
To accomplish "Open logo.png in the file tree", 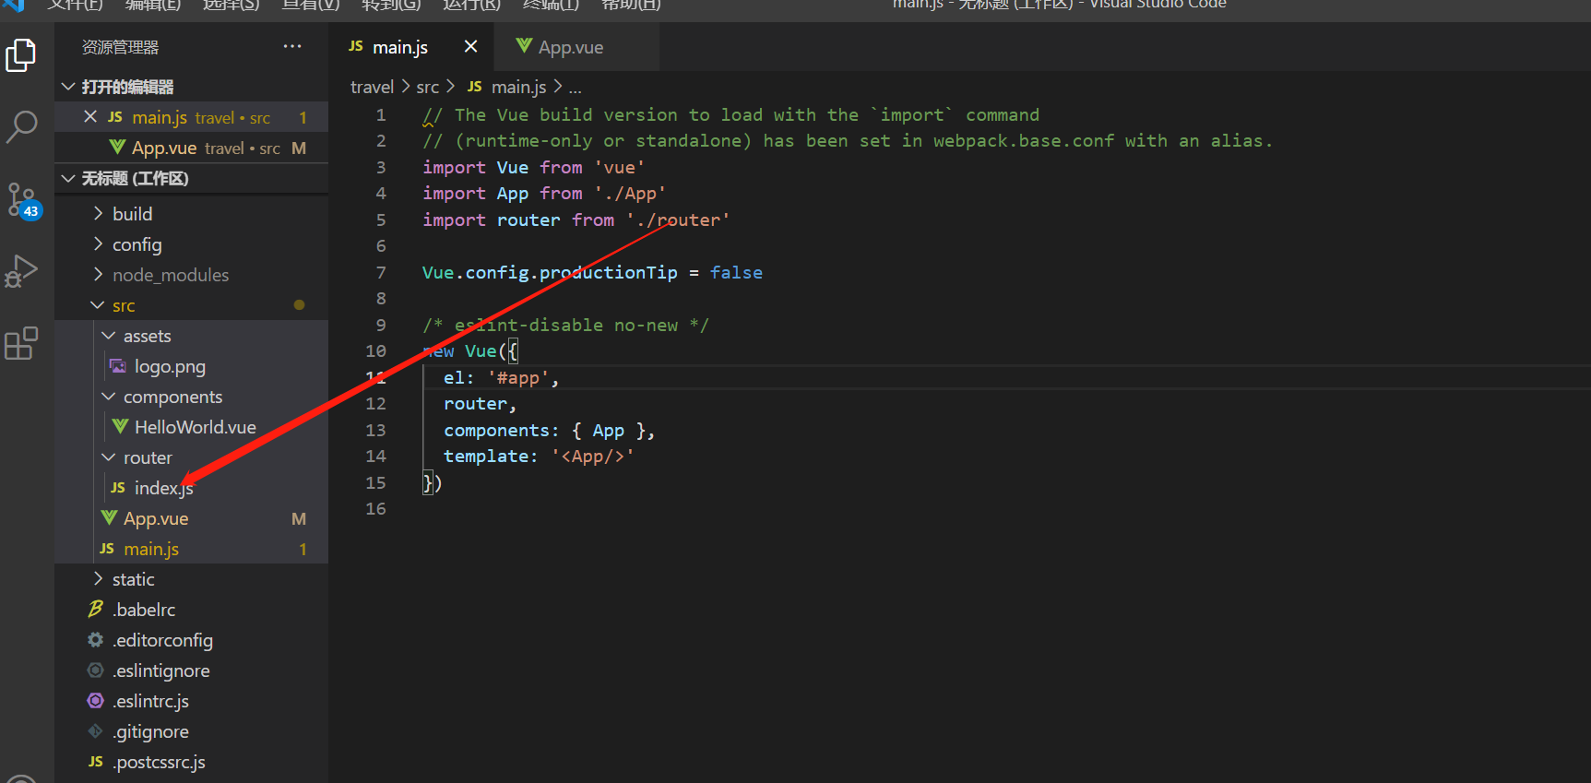I will click(x=191, y=366).
